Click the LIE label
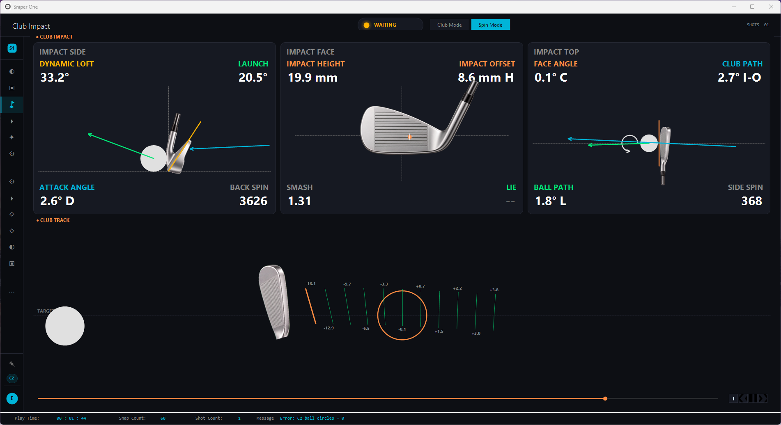 point(511,187)
